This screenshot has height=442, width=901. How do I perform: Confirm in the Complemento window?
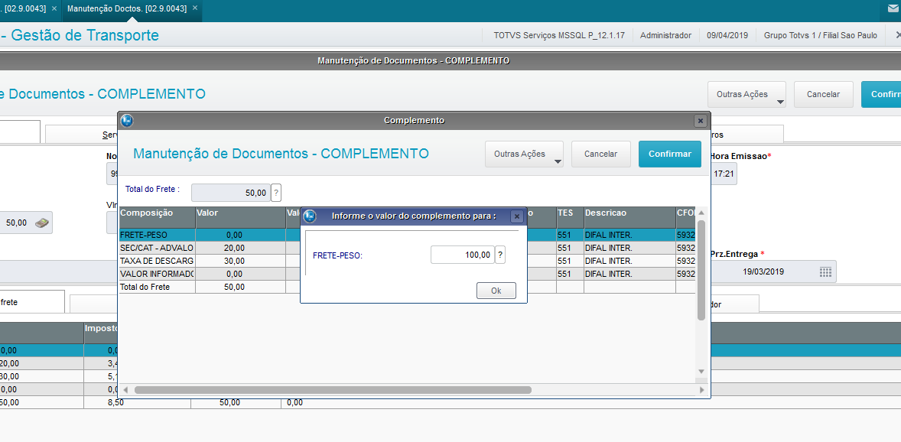(x=669, y=154)
